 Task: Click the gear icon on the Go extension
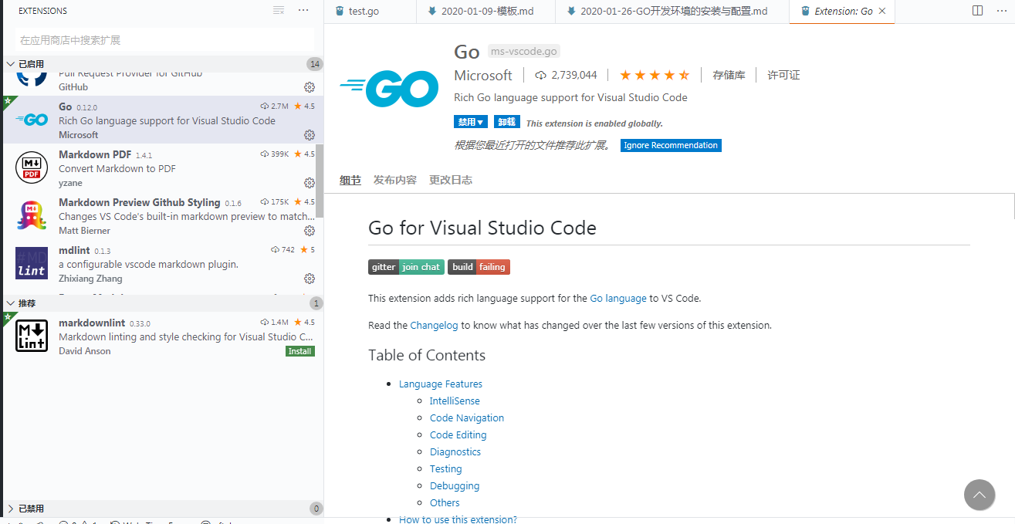310,135
